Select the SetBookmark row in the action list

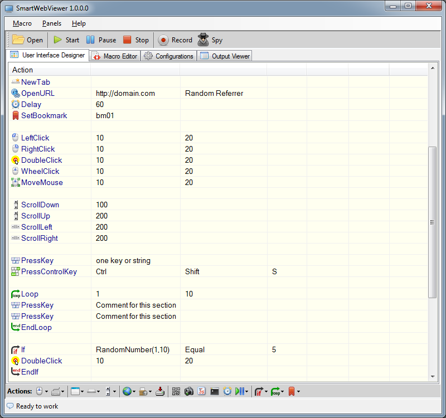point(44,115)
